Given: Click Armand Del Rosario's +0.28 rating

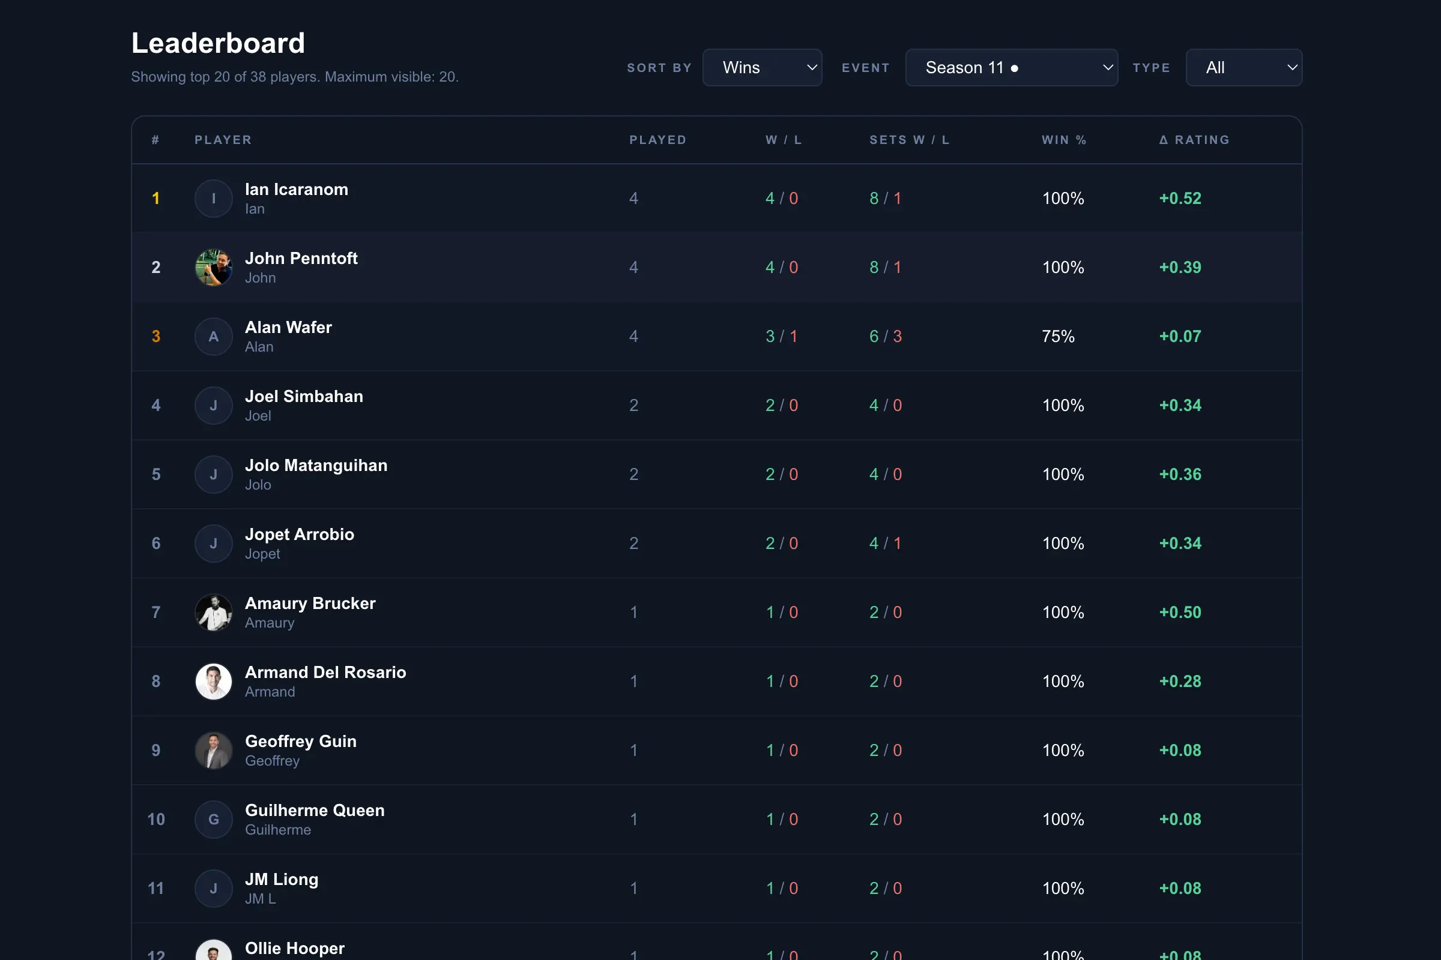Looking at the screenshot, I should tap(1180, 682).
